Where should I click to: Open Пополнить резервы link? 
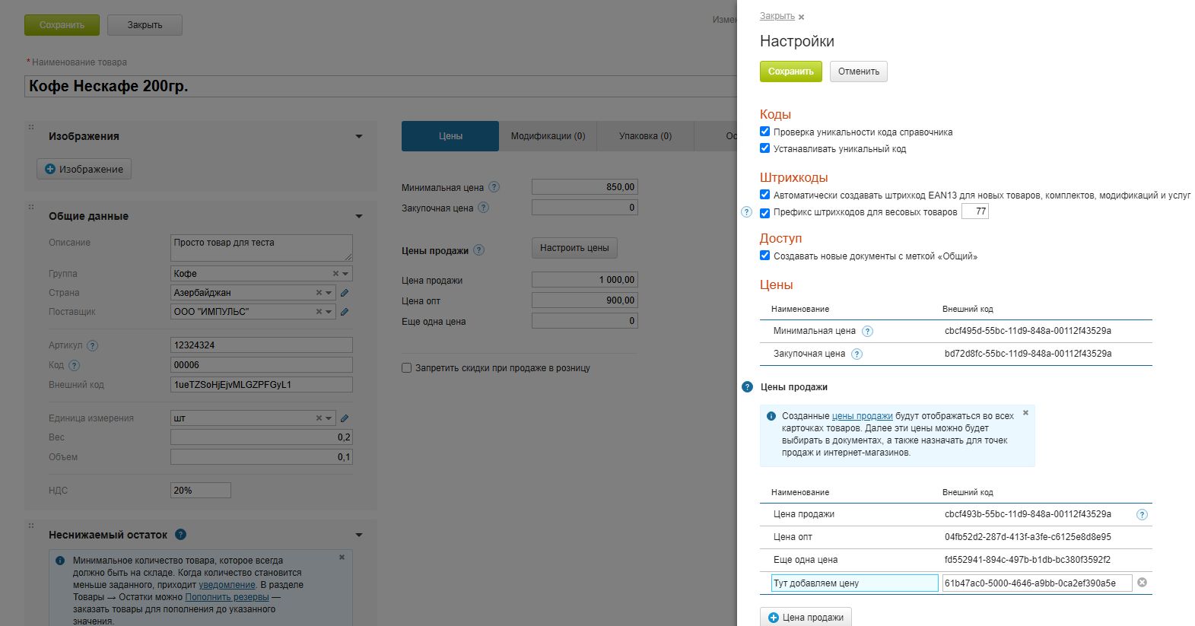pyautogui.click(x=227, y=597)
